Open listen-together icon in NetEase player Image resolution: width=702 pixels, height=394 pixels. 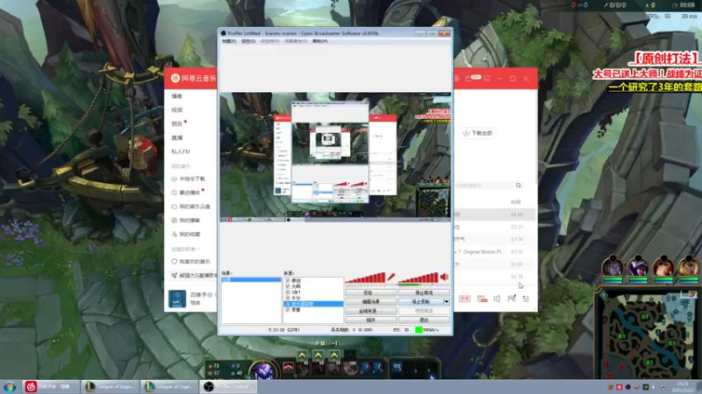512,299
